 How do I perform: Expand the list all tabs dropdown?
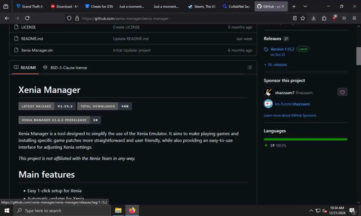(305, 6)
